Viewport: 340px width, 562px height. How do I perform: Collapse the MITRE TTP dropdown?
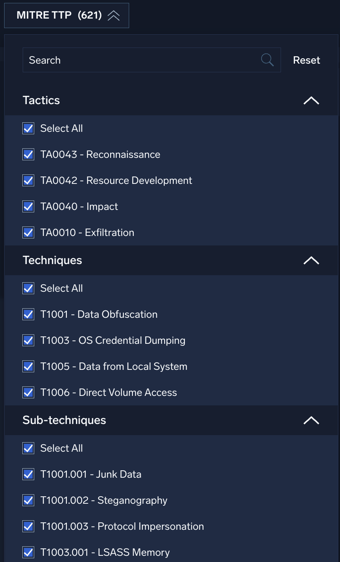pos(113,16)
